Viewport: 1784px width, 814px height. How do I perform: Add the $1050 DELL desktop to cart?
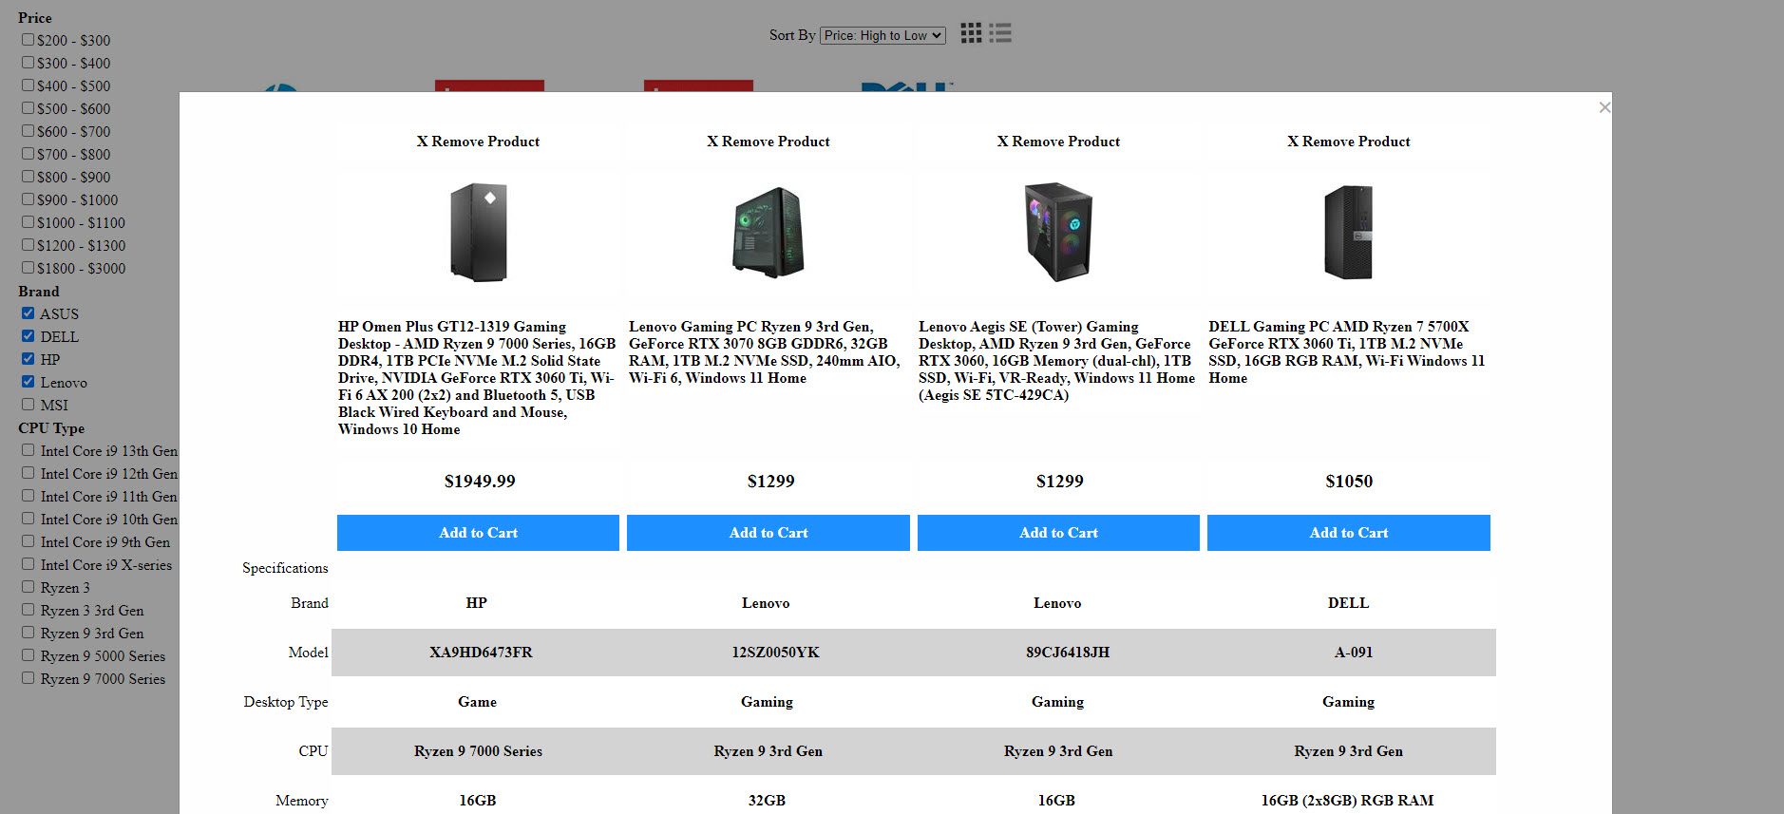pyautogui.click(x=1348, y=533)
